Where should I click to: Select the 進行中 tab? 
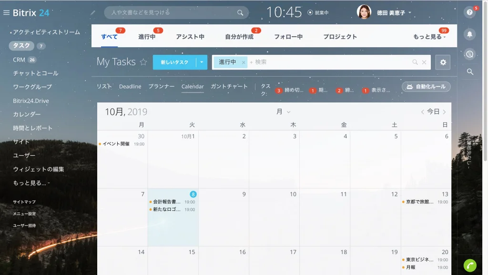[x=147, y=37]
